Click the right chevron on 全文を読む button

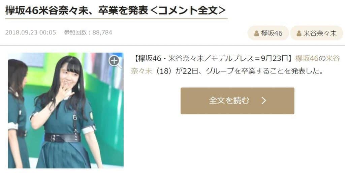[263, 100]
